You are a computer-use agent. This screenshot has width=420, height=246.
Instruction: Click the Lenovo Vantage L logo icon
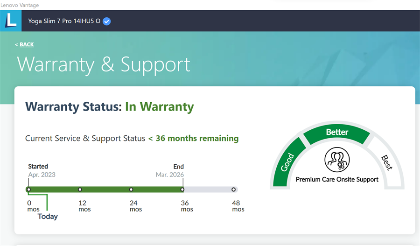(11, 21)
